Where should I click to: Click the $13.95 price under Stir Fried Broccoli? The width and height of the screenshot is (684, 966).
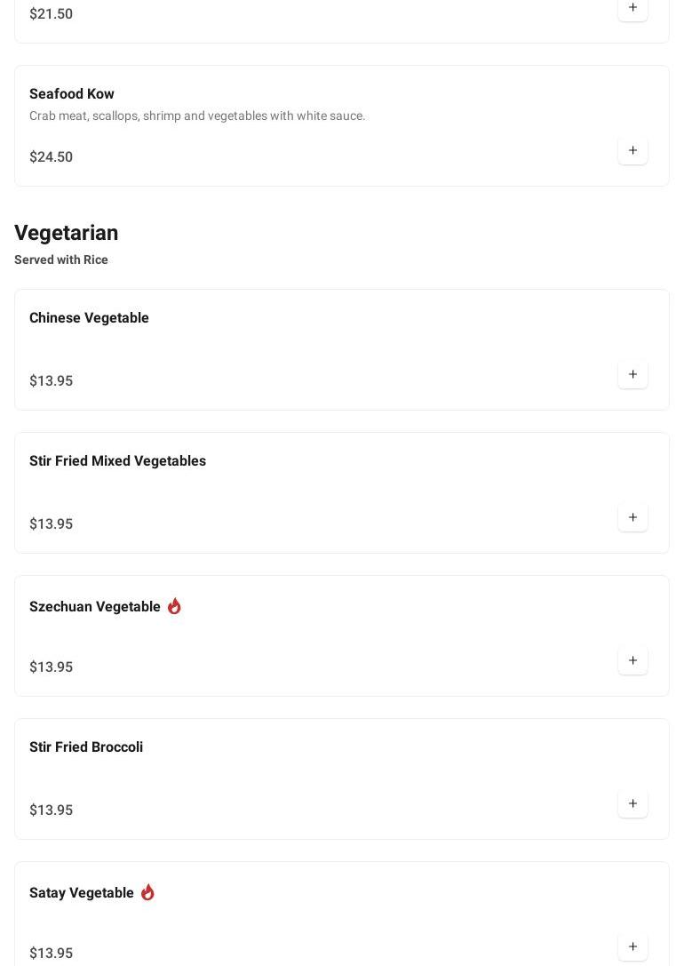coord(52,810)
